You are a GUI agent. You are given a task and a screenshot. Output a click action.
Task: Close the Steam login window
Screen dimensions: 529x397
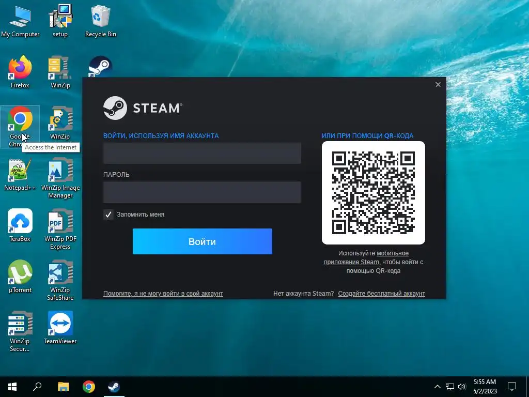point(438,84)
